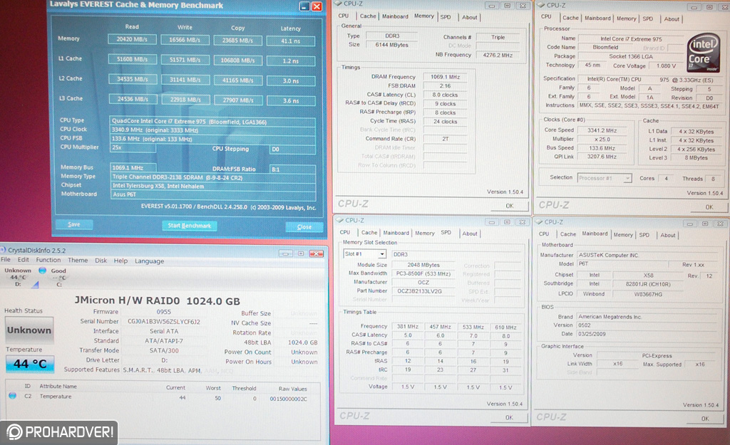Click Start Benchmark in EVEREST window
The image size is (730, 445).
(189, 226)
